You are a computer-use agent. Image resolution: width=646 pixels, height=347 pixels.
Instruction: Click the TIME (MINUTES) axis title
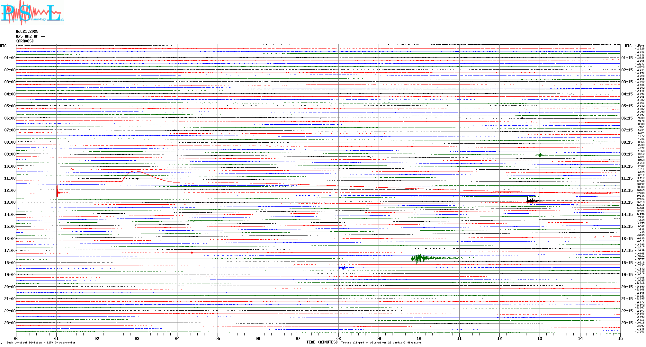(322, 342)
